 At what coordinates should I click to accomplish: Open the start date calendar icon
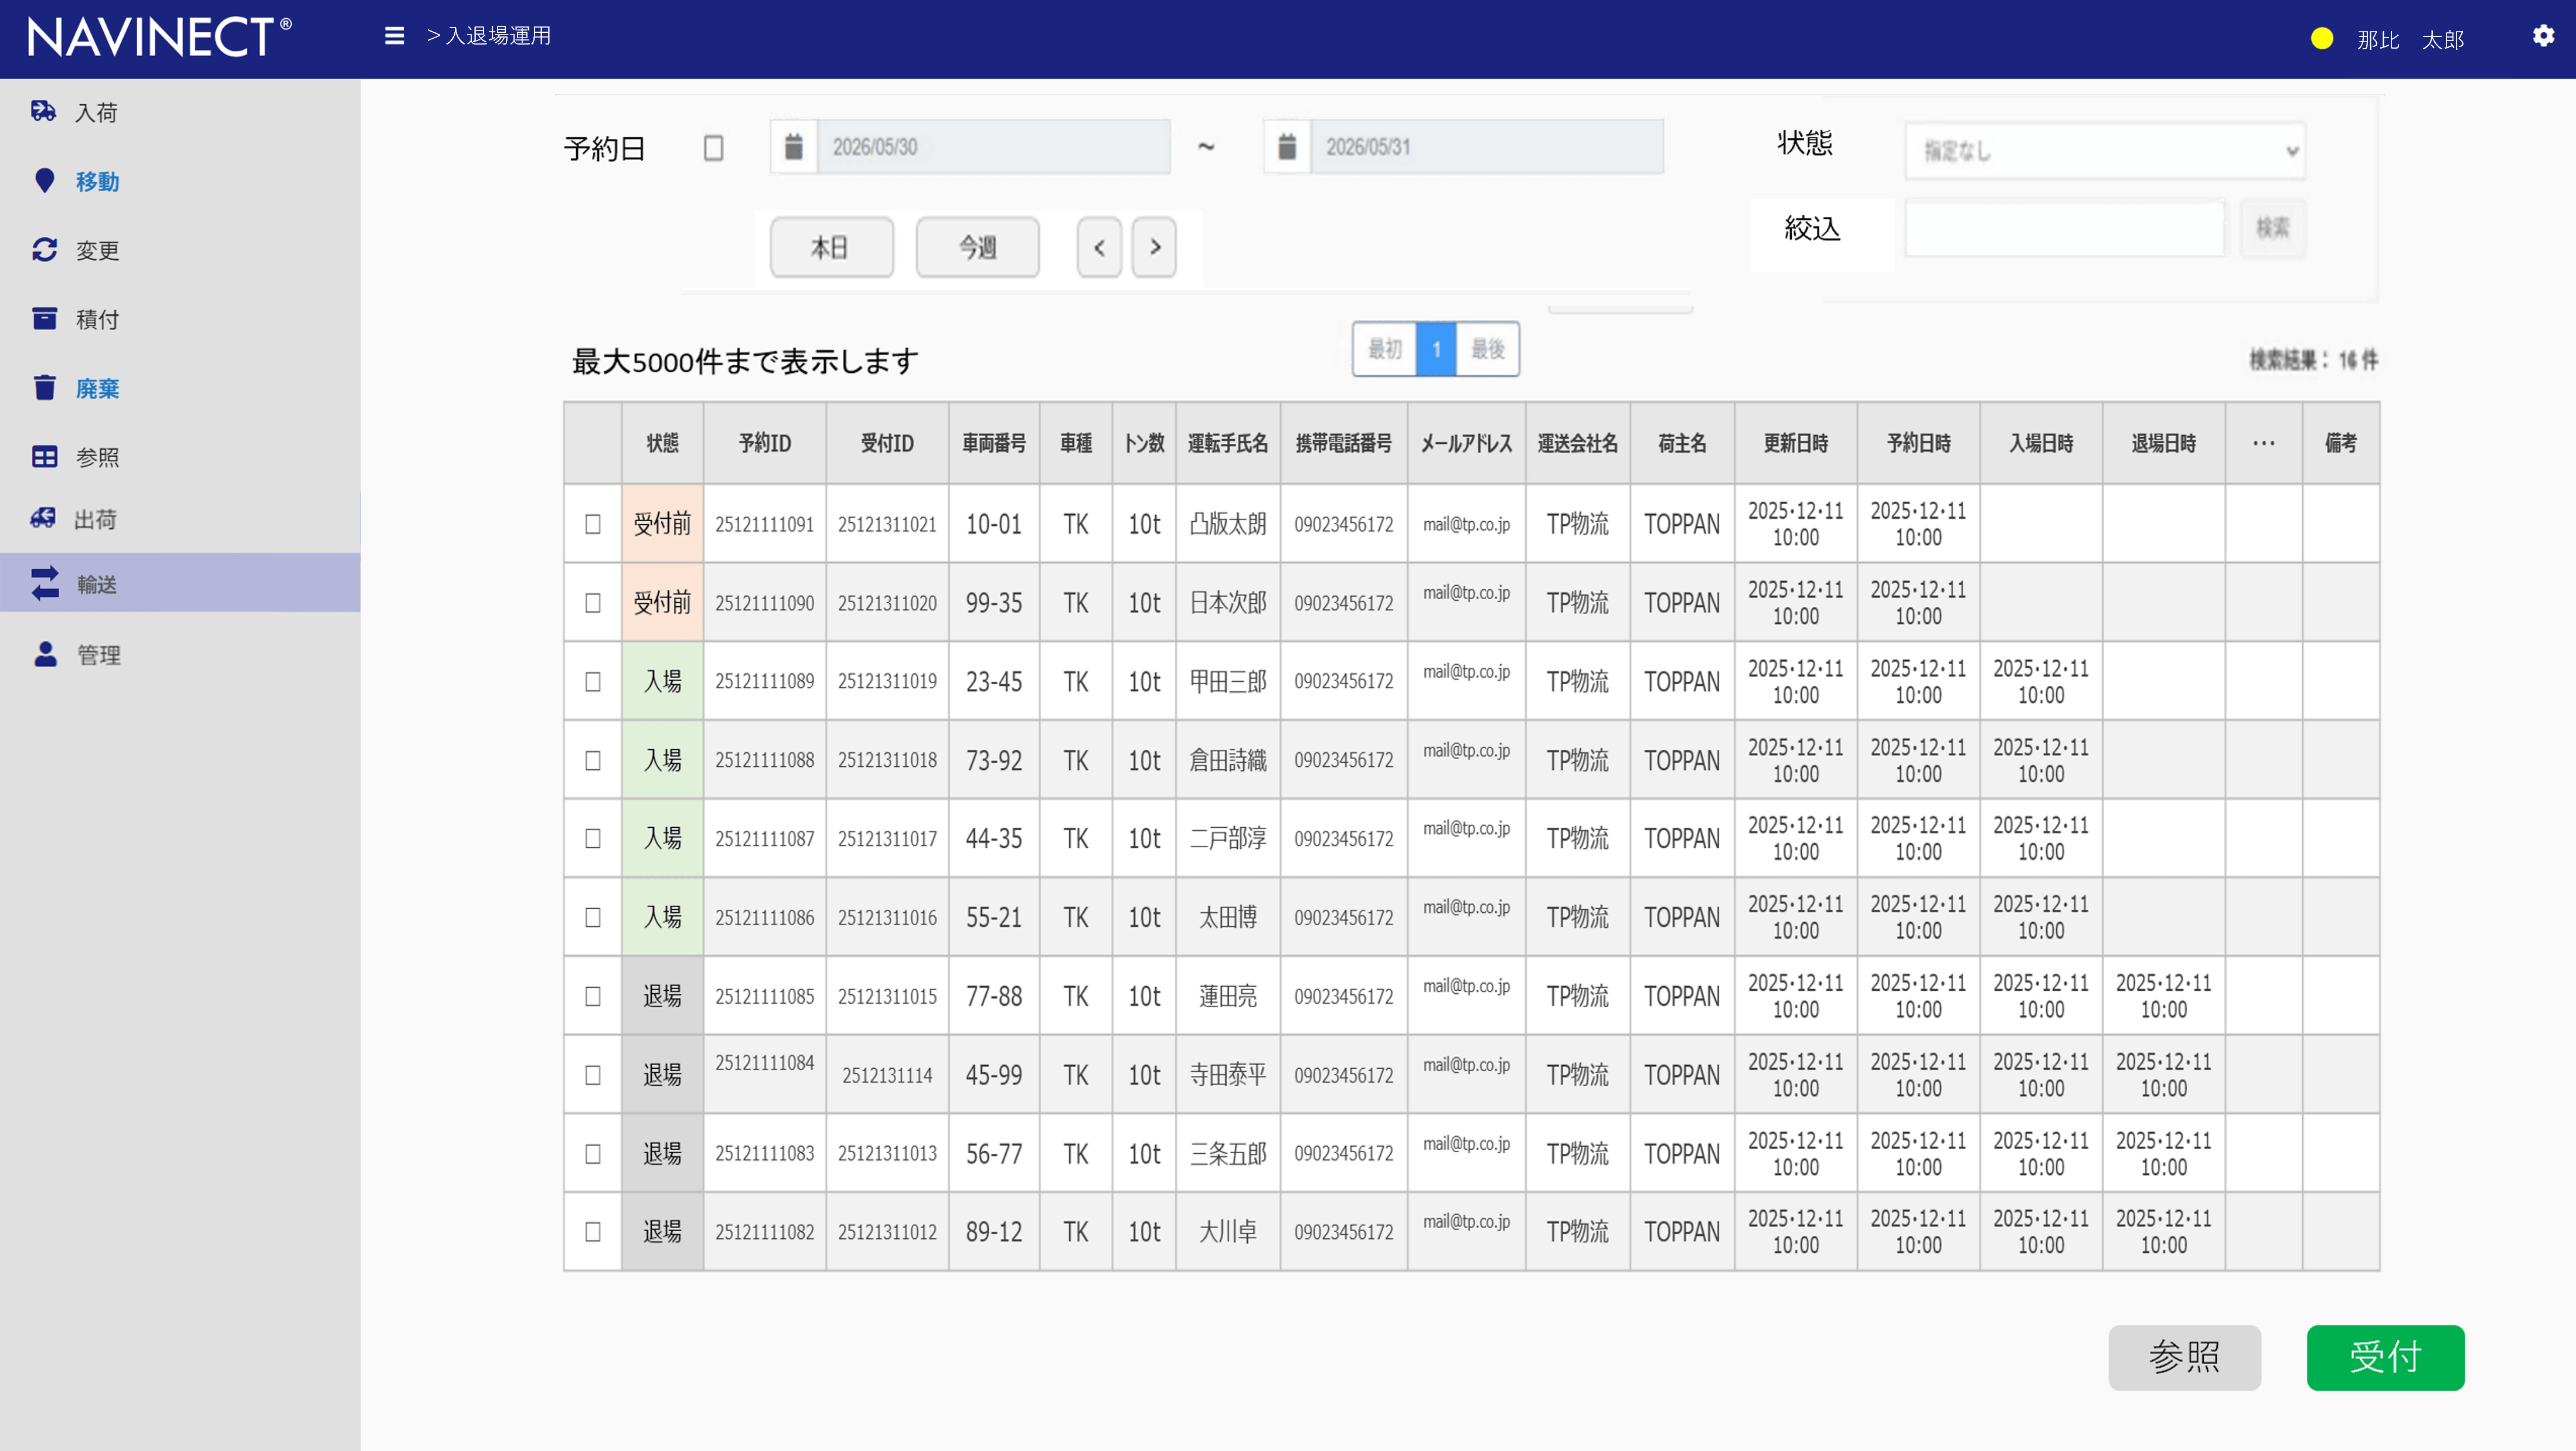click(x=793, y=147)
